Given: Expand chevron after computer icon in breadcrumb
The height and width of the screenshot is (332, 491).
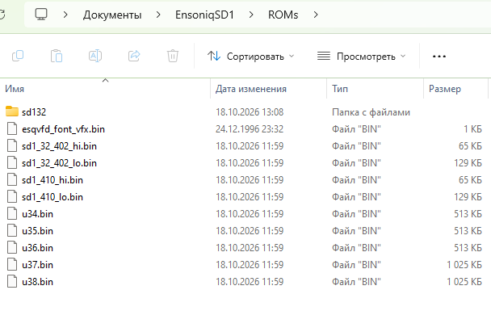Looking at the screenshot, I should [x=65, y=15].
